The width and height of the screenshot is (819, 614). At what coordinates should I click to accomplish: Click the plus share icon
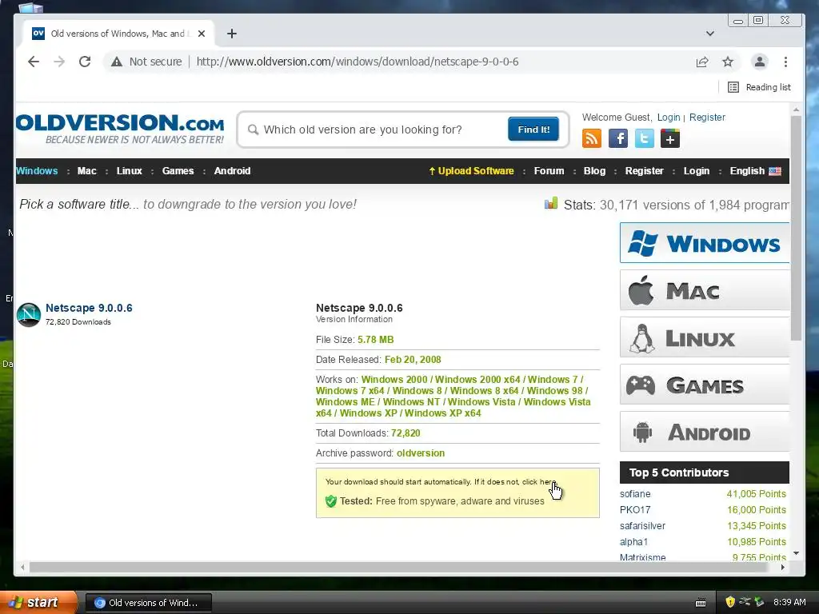pos(670,138)
